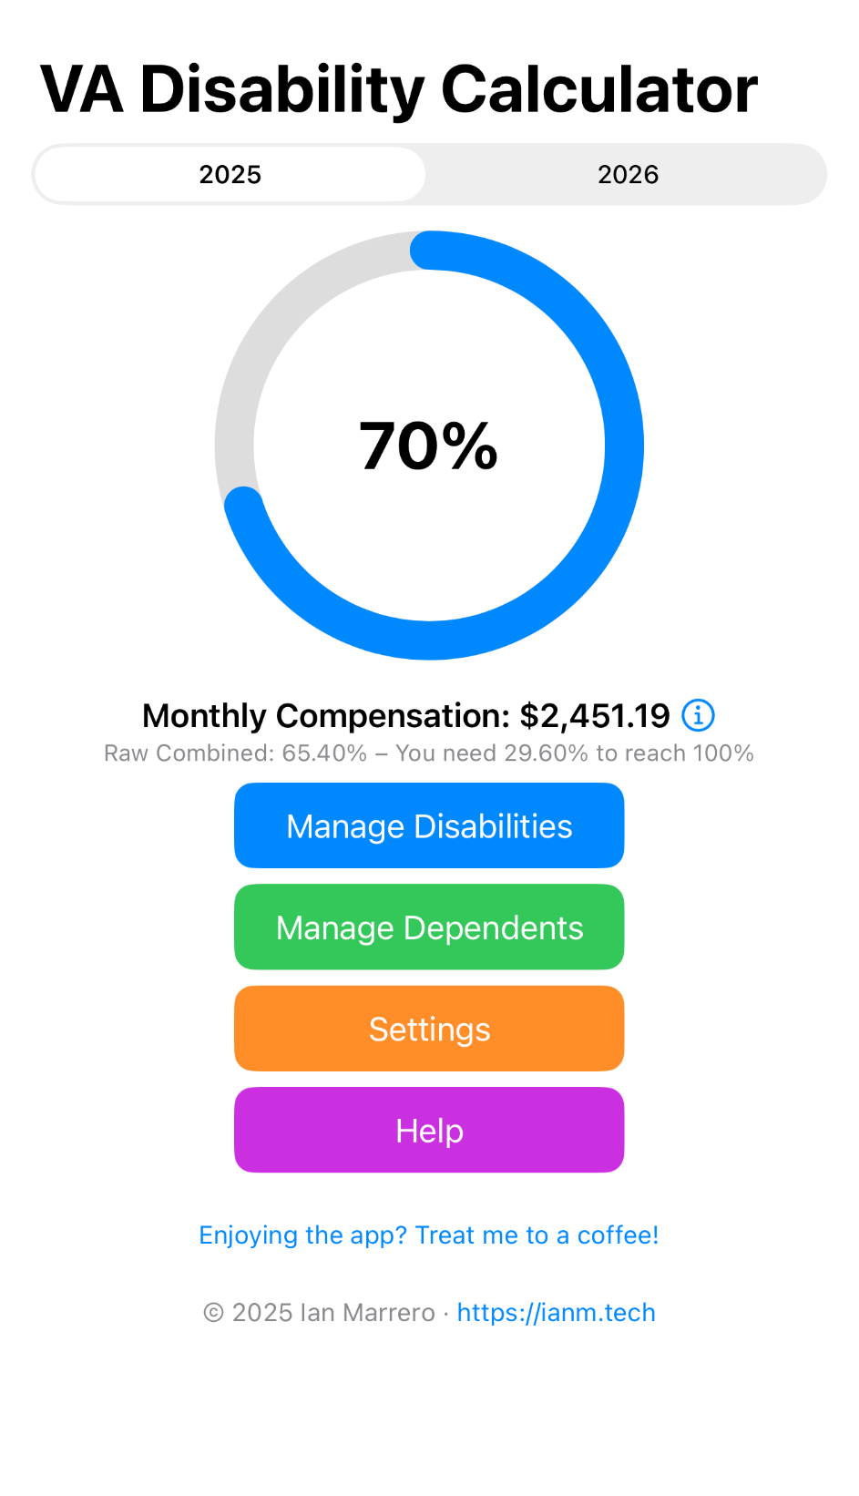Viewport: 859px width, 1496px height.
Task: Tap the $2,451.19 compensation amount
Action: tap(594, 716)
